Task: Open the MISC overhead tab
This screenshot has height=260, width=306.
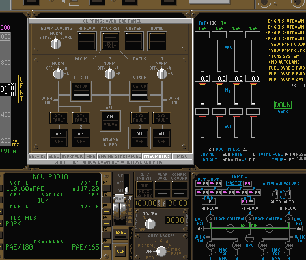Action: pos(182,156)
